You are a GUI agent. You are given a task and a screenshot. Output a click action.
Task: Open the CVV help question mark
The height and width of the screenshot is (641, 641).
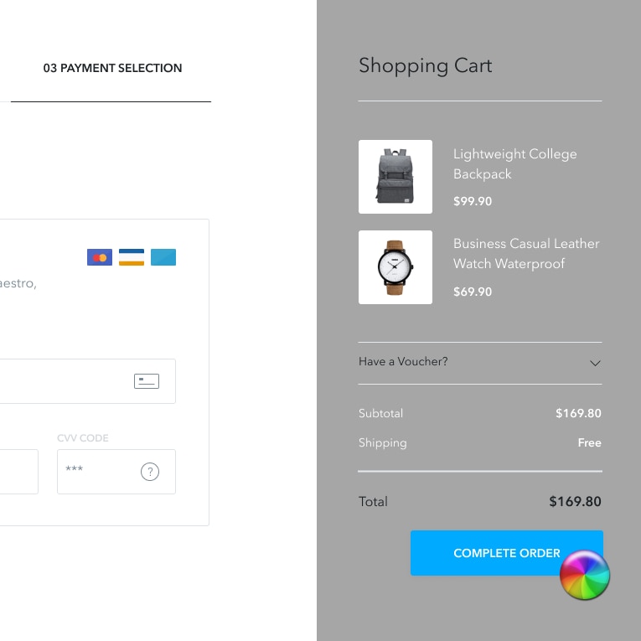(x=150, y=472)
